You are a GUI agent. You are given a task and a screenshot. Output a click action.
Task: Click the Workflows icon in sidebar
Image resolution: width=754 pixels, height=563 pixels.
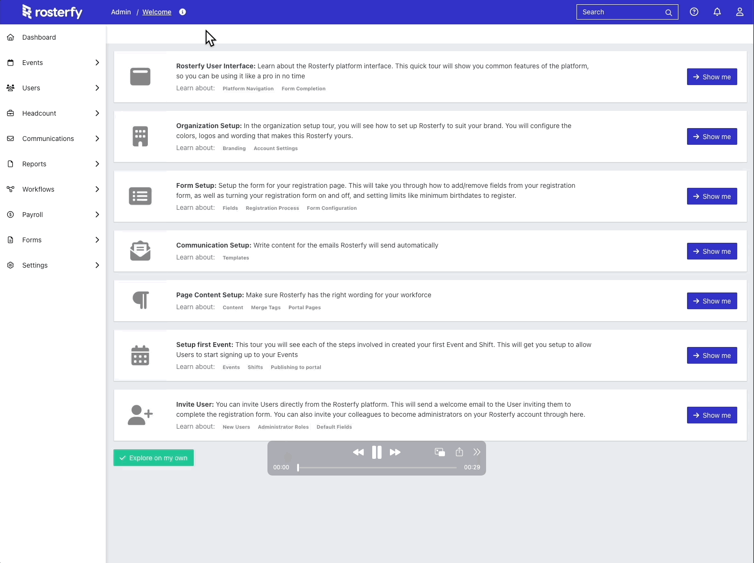11,189
